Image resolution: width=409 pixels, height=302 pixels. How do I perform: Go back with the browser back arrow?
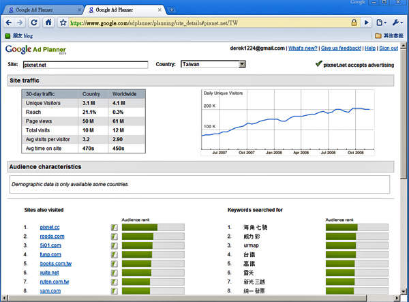9,22
